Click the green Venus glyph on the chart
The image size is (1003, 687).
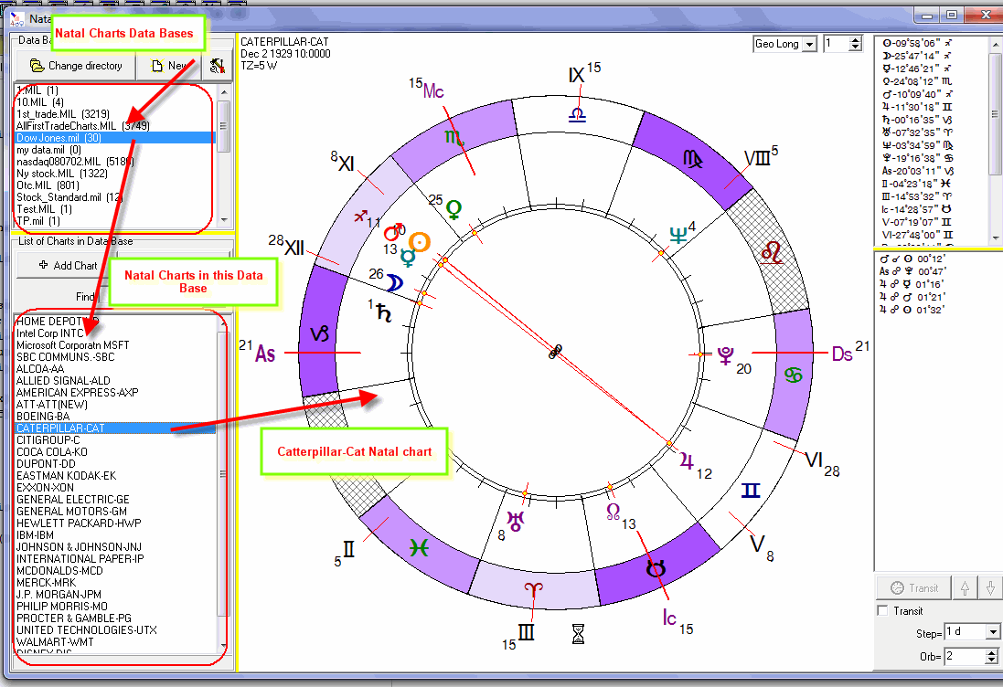pos(453,210)
